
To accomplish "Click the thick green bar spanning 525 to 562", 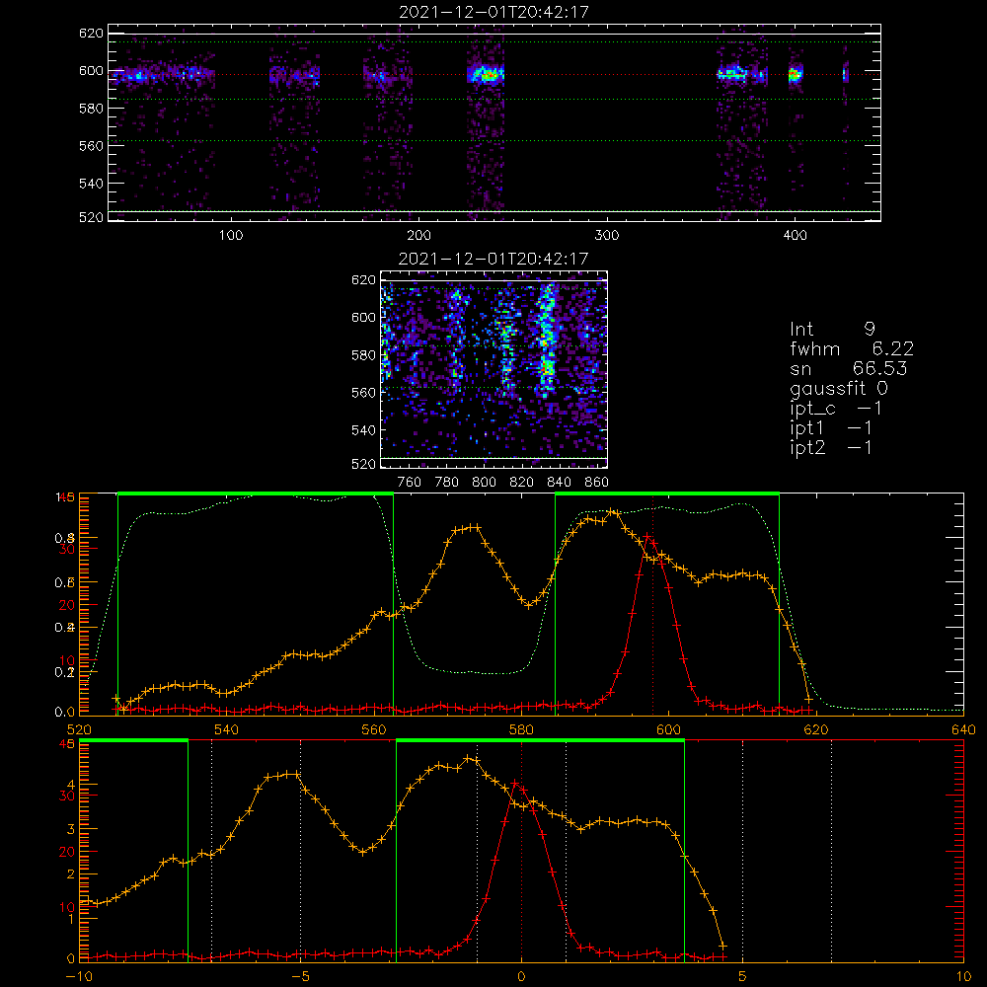I will 256,494.
